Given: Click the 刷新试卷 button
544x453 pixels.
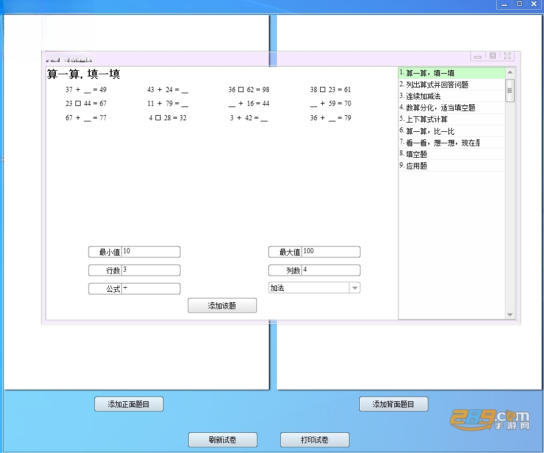Looking at the screenshot, I should pos(222,440).
